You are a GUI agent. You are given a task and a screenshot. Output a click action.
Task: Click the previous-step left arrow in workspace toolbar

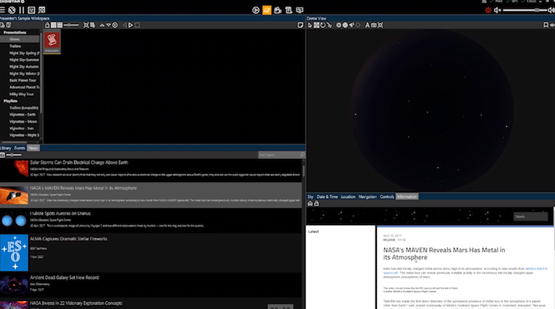124,25
